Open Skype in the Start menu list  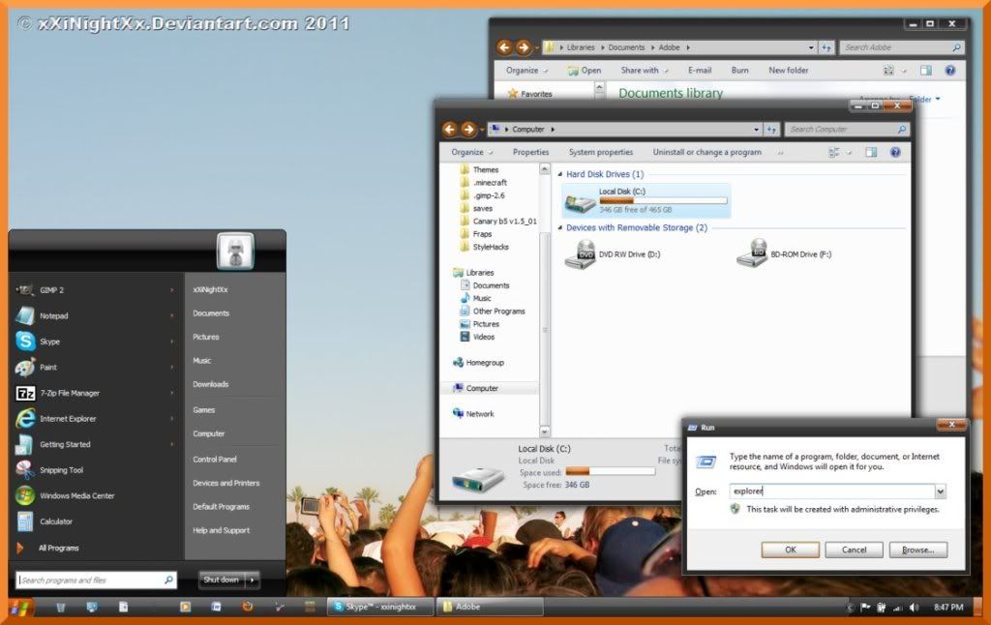[x=95, y=342]
